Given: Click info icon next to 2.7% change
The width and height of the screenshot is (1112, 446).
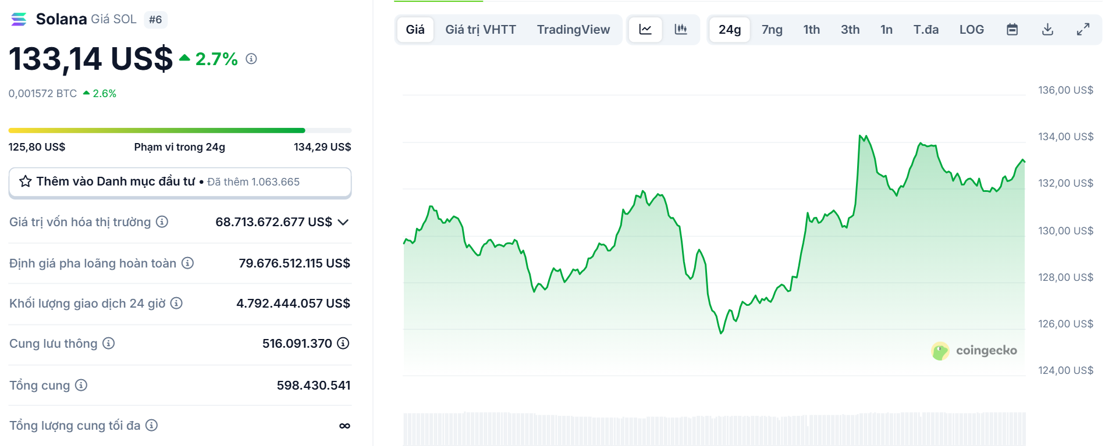Looking at the screenshot, I should click(251, 59).
